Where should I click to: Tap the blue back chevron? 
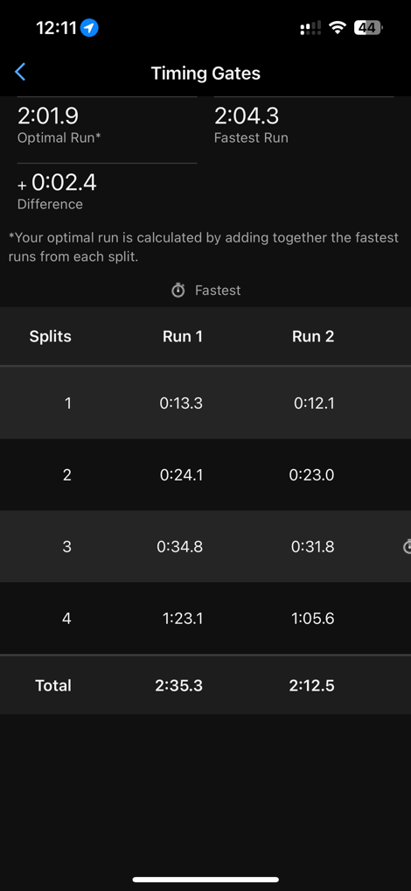[20, 72]
